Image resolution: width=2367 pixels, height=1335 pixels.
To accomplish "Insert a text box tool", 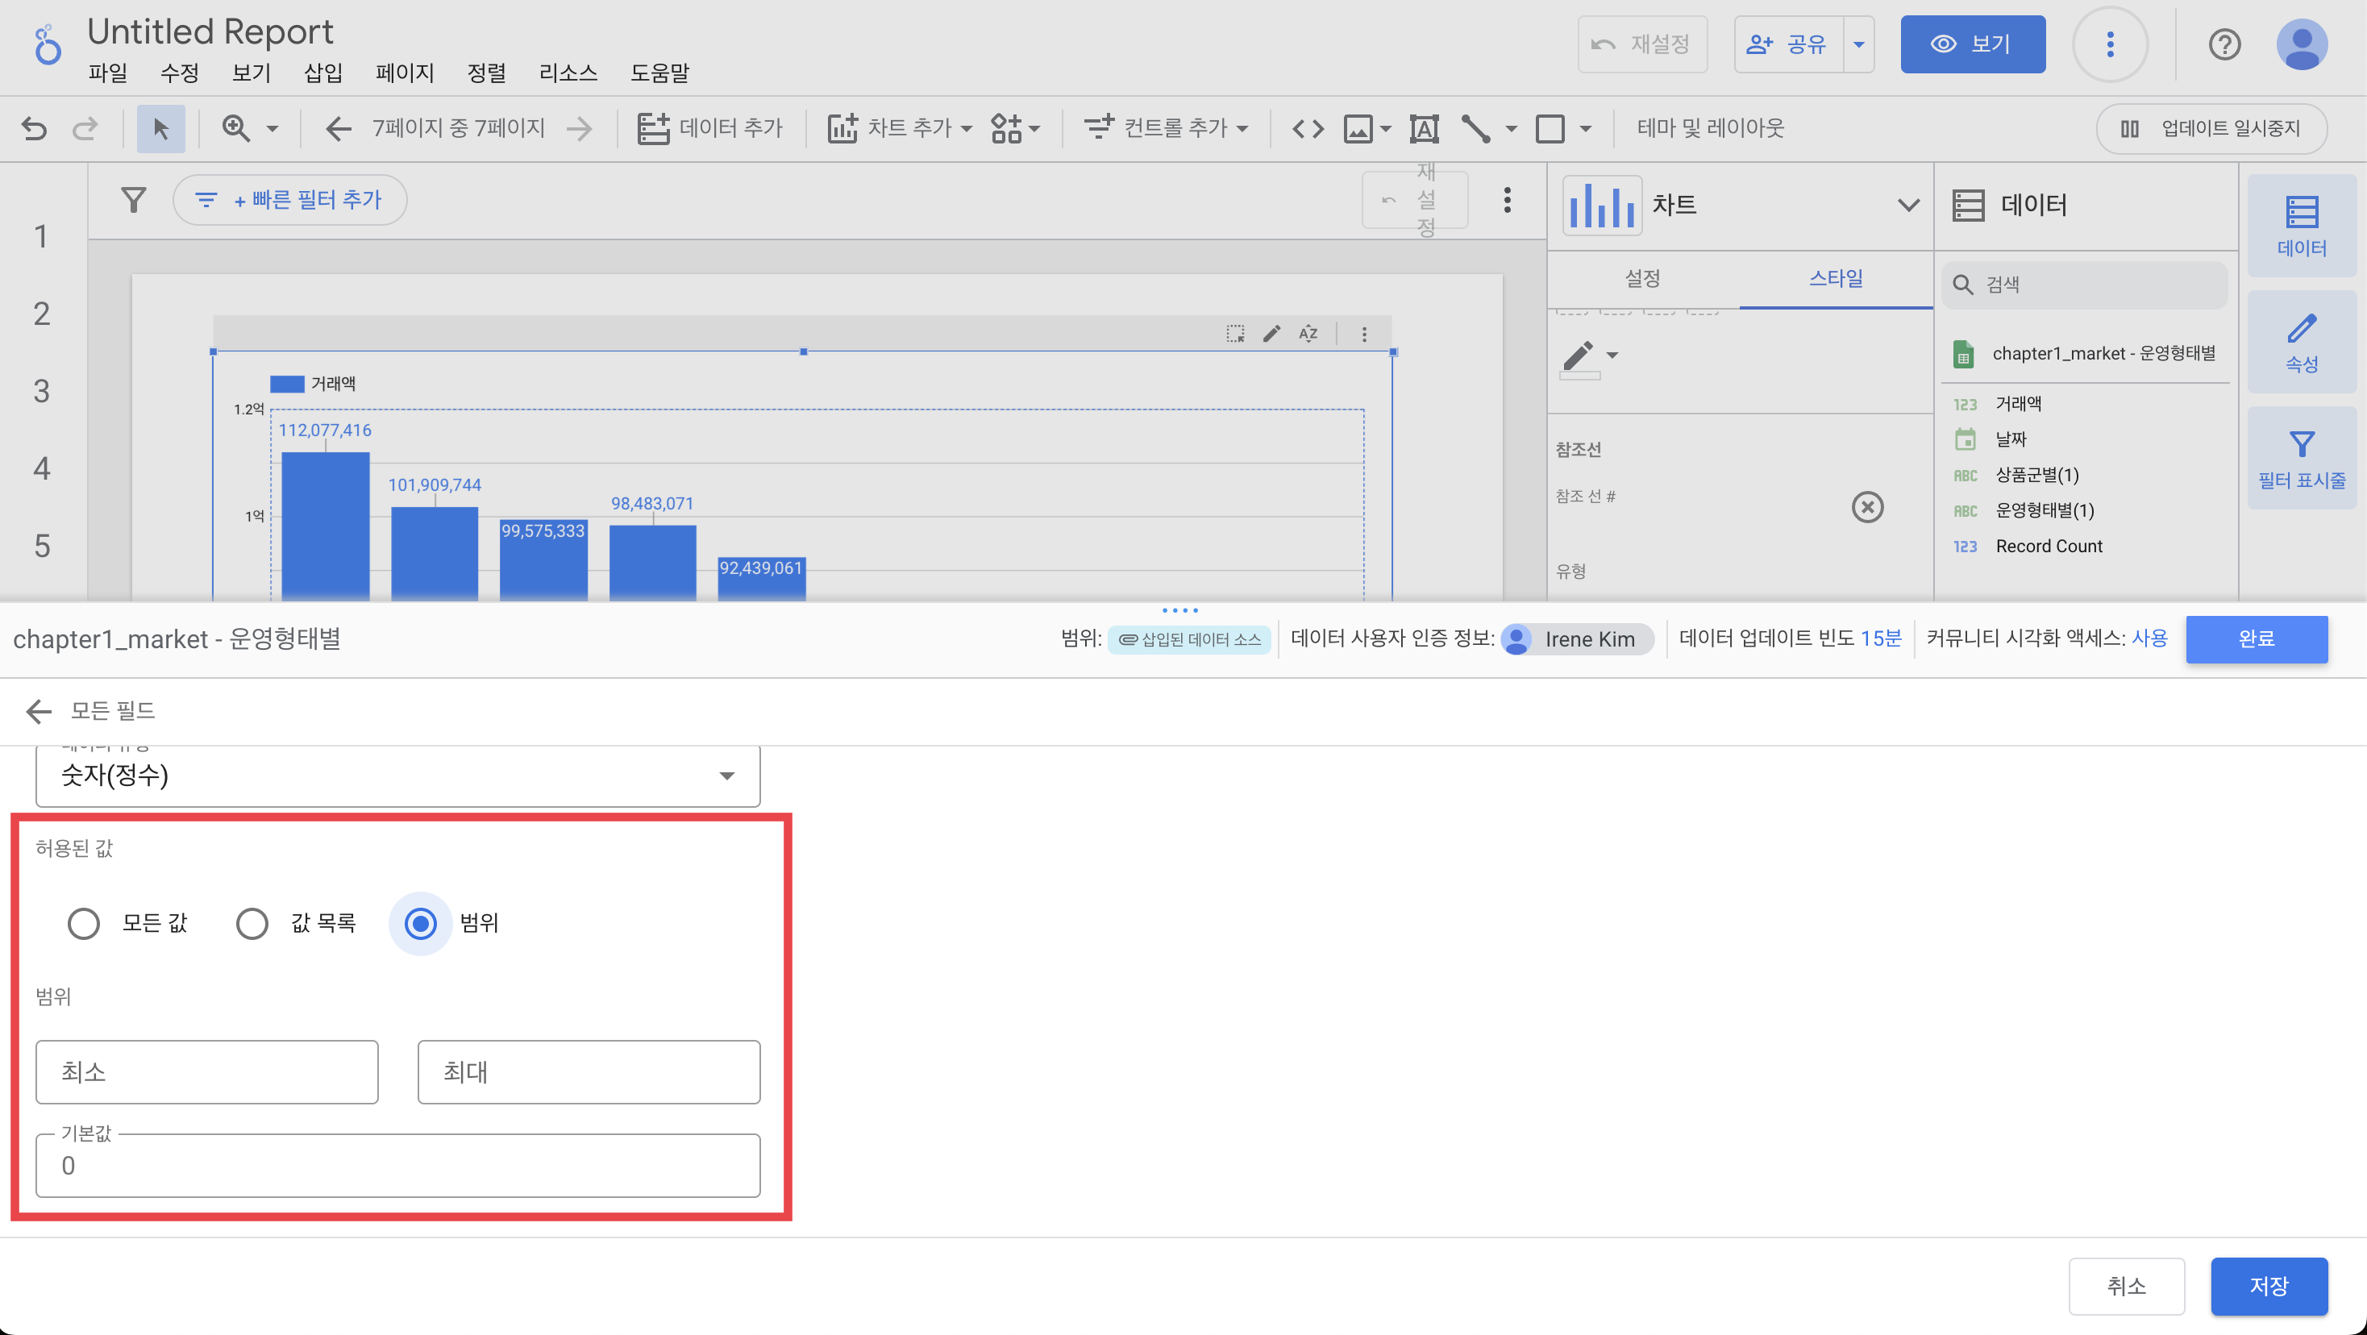I will pos(1423,129).
